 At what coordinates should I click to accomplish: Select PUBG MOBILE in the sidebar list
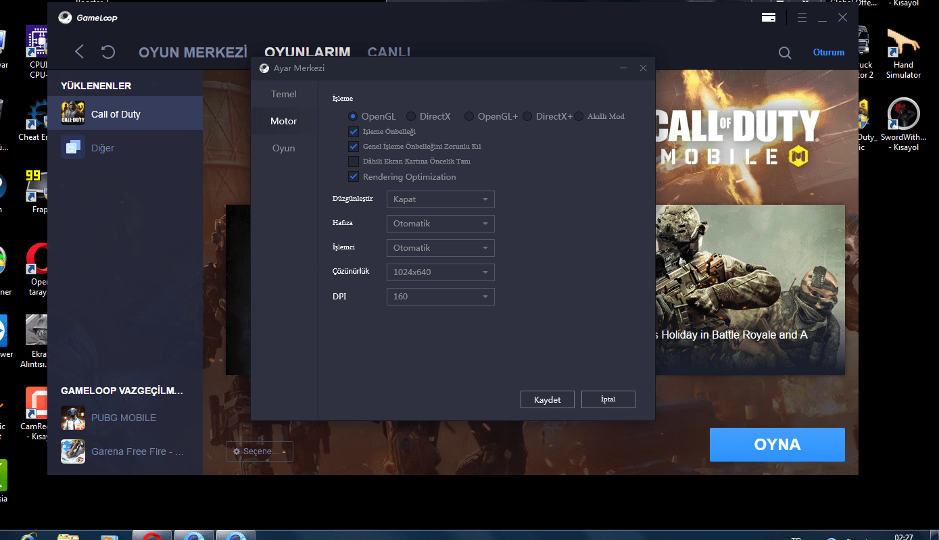125,418
